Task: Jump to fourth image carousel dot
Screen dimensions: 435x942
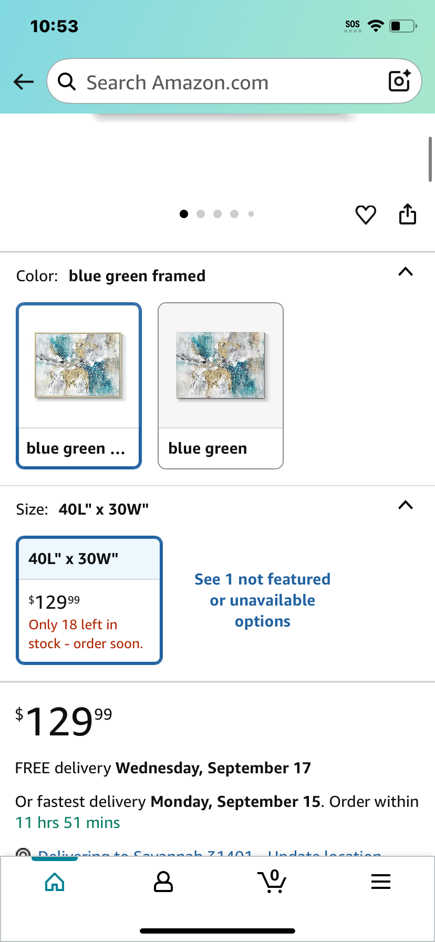Action: [234, 214]
